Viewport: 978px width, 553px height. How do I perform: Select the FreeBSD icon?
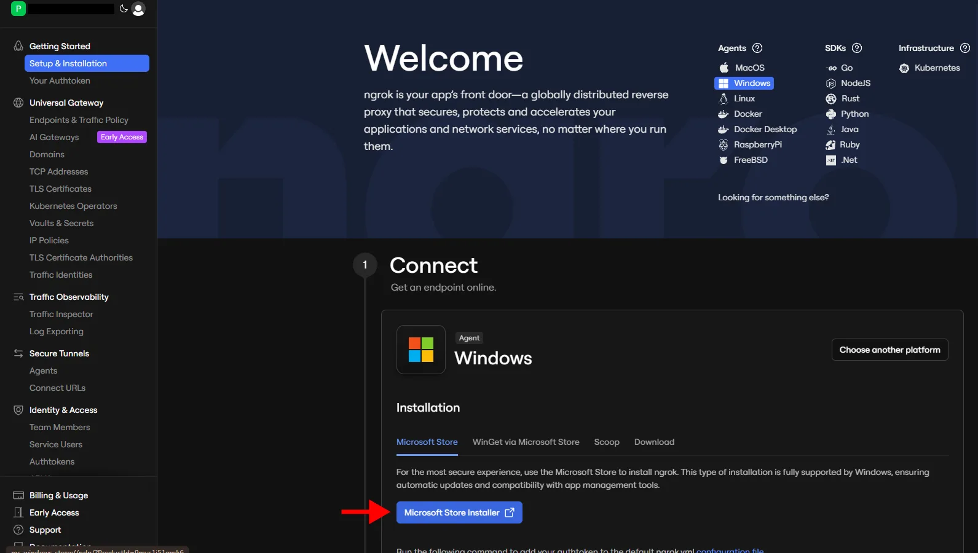coord(724,160)
